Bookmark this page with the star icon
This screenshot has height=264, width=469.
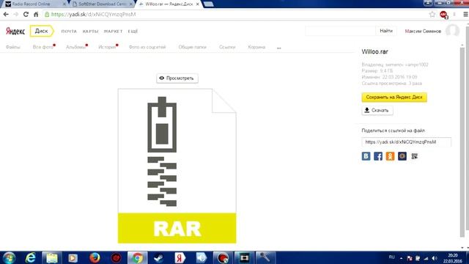tap(432, 15)
